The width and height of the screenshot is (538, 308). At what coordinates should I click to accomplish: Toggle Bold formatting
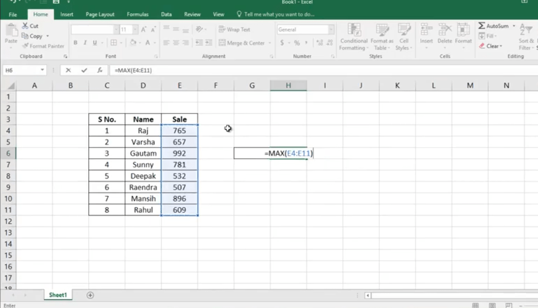pyautogui.click(x=76, y=43)
